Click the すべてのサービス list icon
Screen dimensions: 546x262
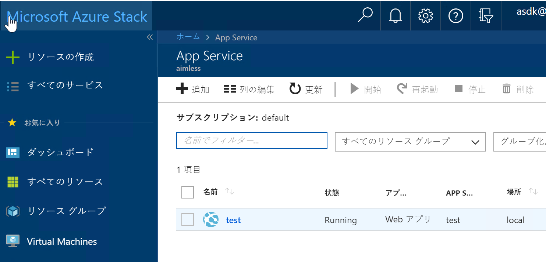(13, 86)
